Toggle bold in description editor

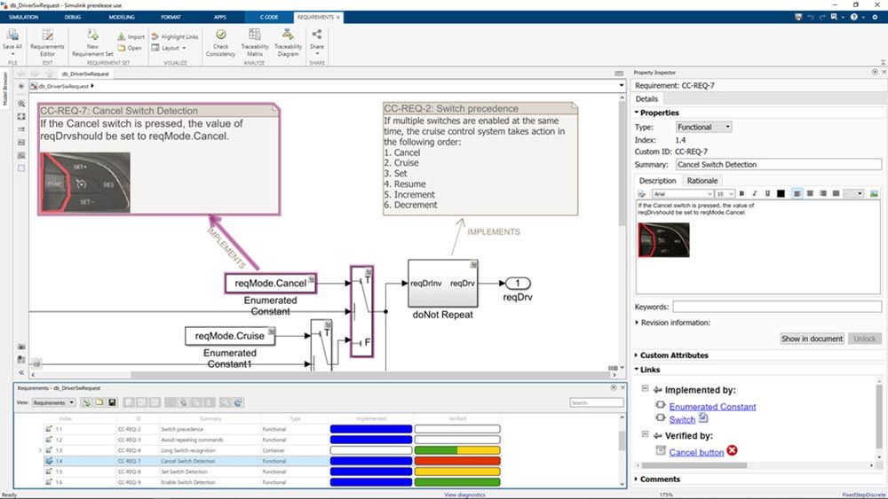click(741, 193)
